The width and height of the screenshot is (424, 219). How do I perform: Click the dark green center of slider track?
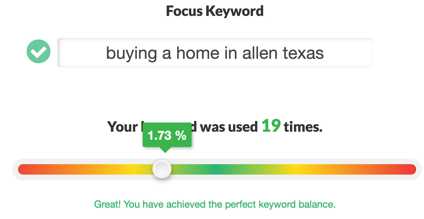(x=217, y=169)
